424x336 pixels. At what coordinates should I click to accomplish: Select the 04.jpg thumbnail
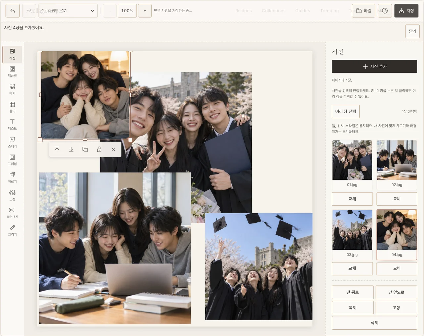[x=397, y=234]
